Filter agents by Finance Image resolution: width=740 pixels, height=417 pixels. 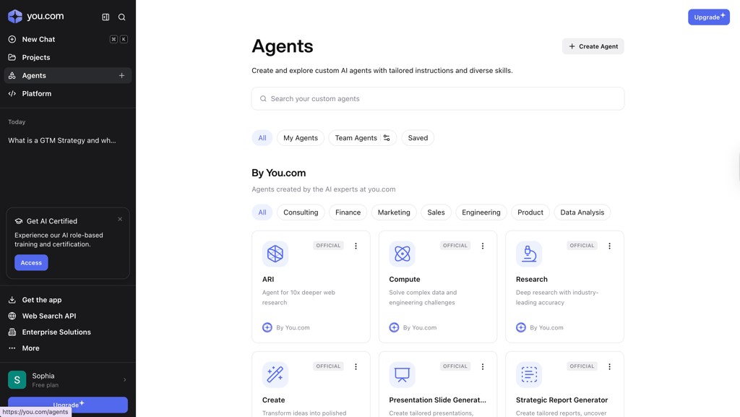pyautogui.click(x=348, y=212)
